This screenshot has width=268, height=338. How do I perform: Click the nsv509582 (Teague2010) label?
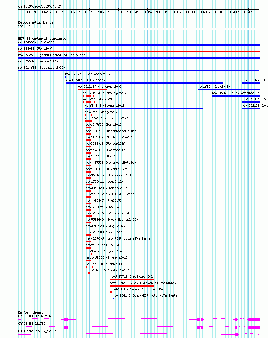pos(38,62)
